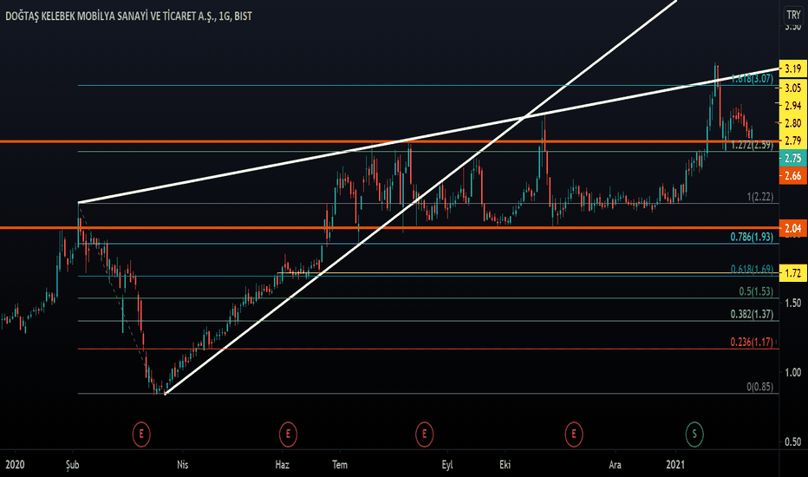Screen dimensions: 808x477
Task: Click the 1.50 price axis value
Action: coord(793,303)
